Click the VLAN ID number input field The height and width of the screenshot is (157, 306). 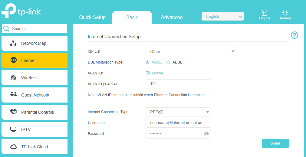click(x=178, y=84)
